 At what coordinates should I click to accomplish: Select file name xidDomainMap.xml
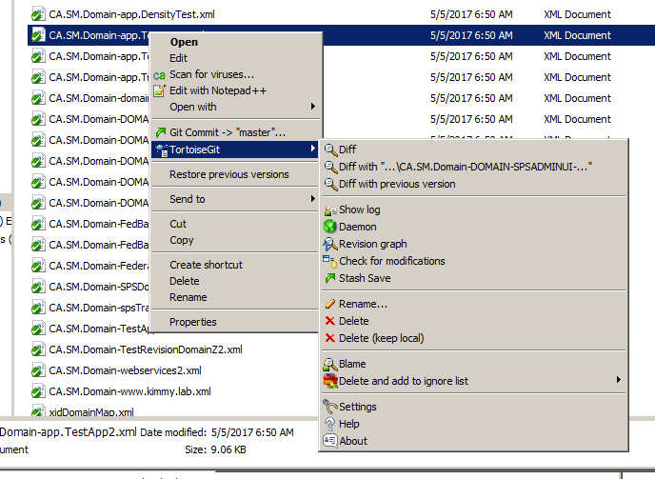point(91,412)
